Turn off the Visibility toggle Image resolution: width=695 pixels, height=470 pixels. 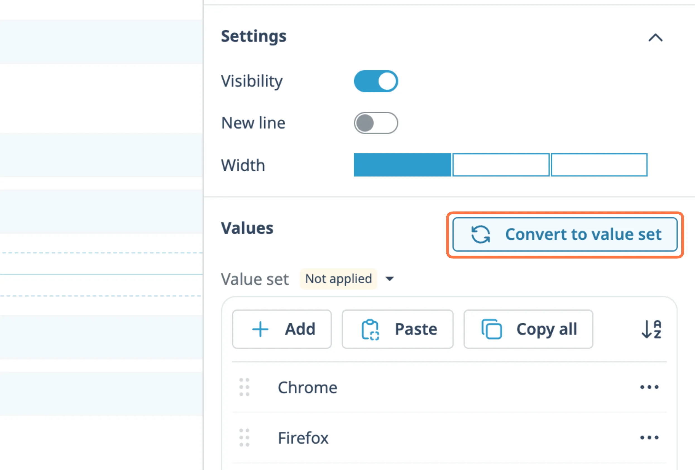376,81
